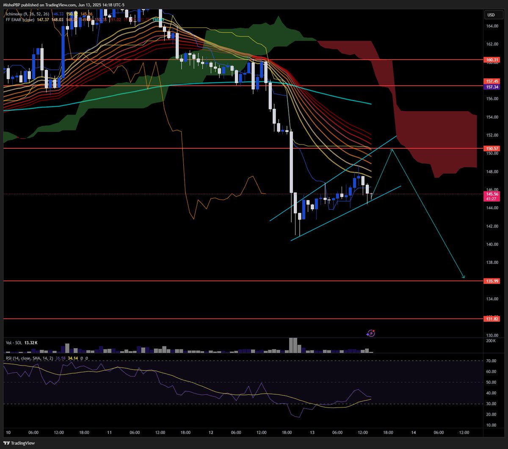Click date label 11 on time axis
Viewport: 508px width, 449px height.
click(x=109, y=432)
